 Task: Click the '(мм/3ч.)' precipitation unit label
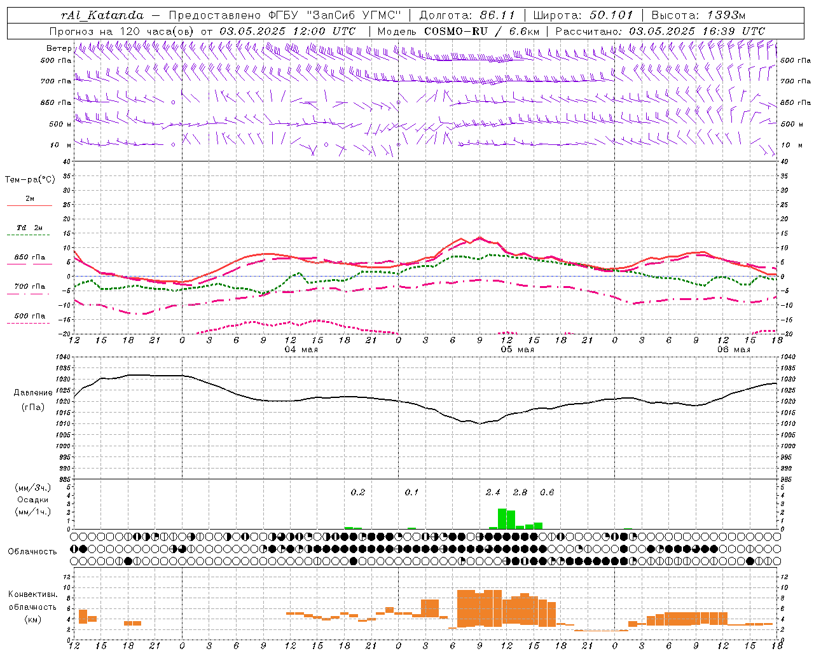coord(32,488)
